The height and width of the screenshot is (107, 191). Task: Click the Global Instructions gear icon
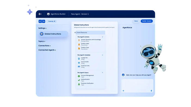pos(42,34)
